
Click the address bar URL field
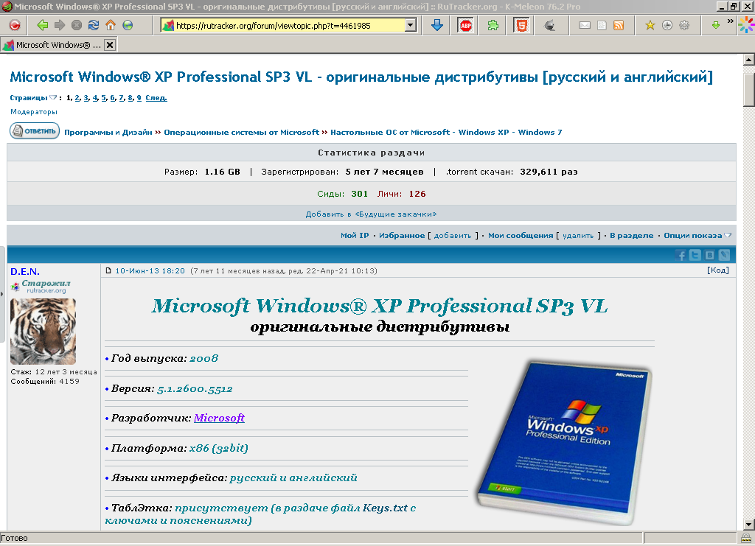coord(289,26)
